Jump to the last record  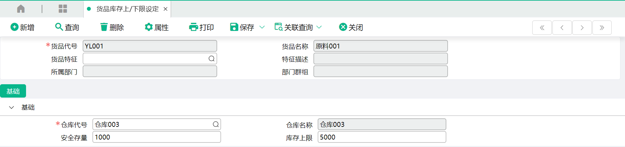click(602, 28)
